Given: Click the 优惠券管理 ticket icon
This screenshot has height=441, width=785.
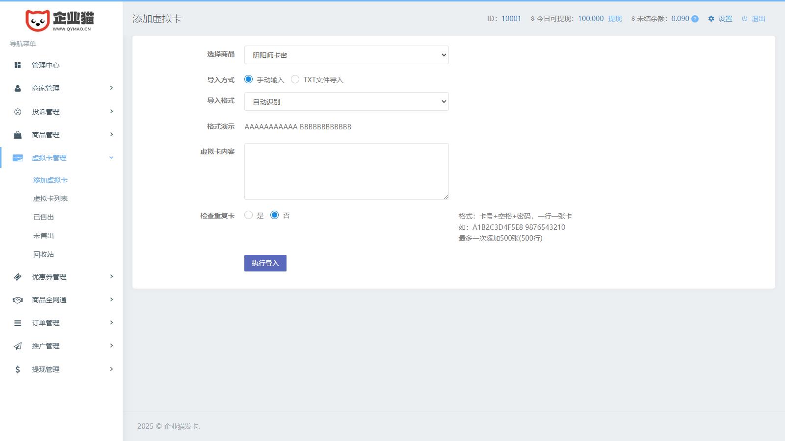Looking at the screenshot, I should (18, 277).
